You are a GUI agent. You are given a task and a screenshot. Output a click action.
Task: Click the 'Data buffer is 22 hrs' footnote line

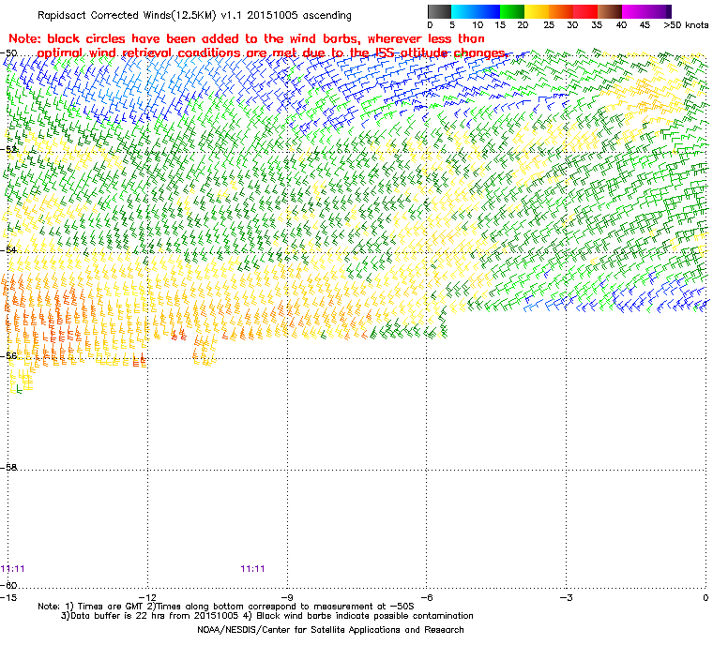pyautogui.click(x=267, y=616)
